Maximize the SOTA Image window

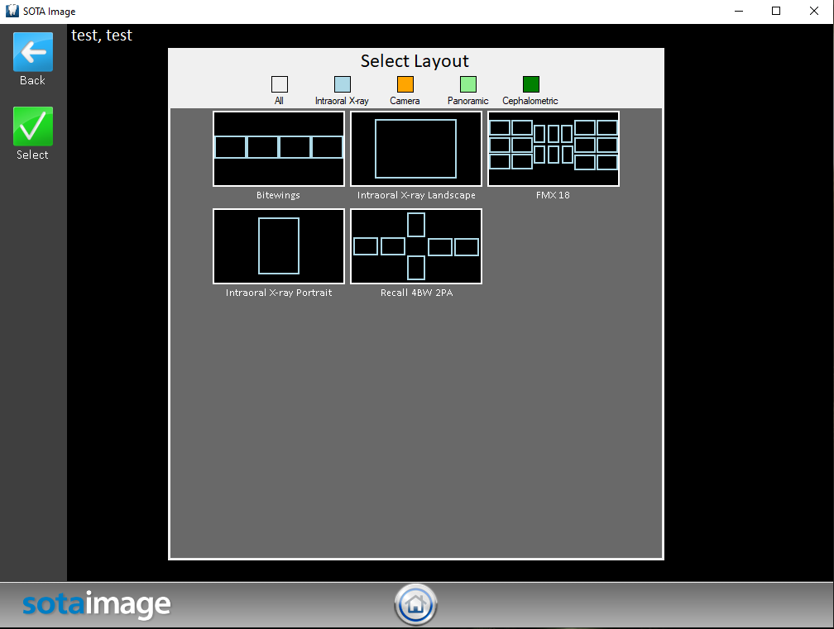point(776,12)
